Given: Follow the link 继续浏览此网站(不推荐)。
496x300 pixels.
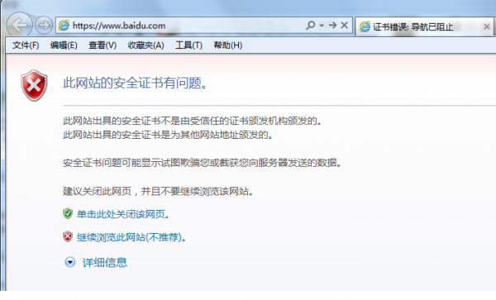Looking at the screenshot, I should (x=131, y=237).
